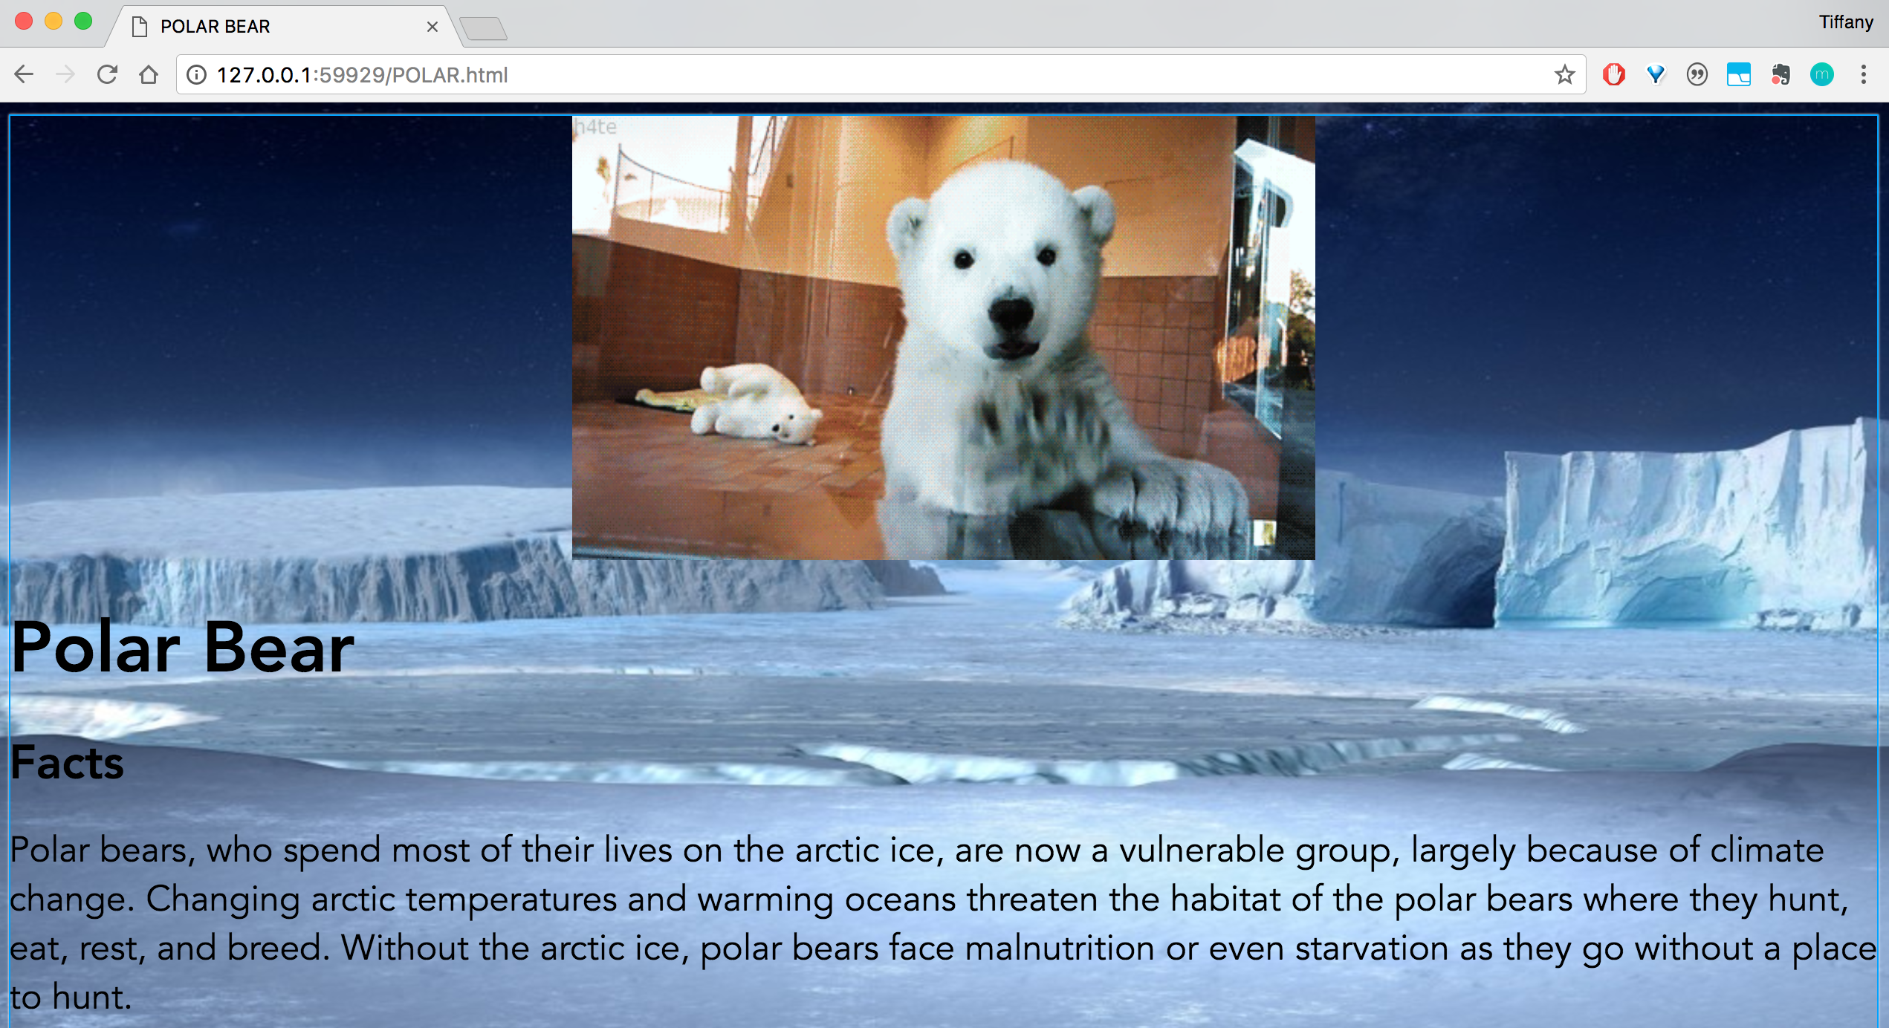Bookmark this page with the star
Viewport: 1889px width, 1028px height.
click(1564, 74)
